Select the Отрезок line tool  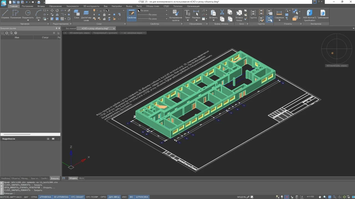(x=5, y=14)
